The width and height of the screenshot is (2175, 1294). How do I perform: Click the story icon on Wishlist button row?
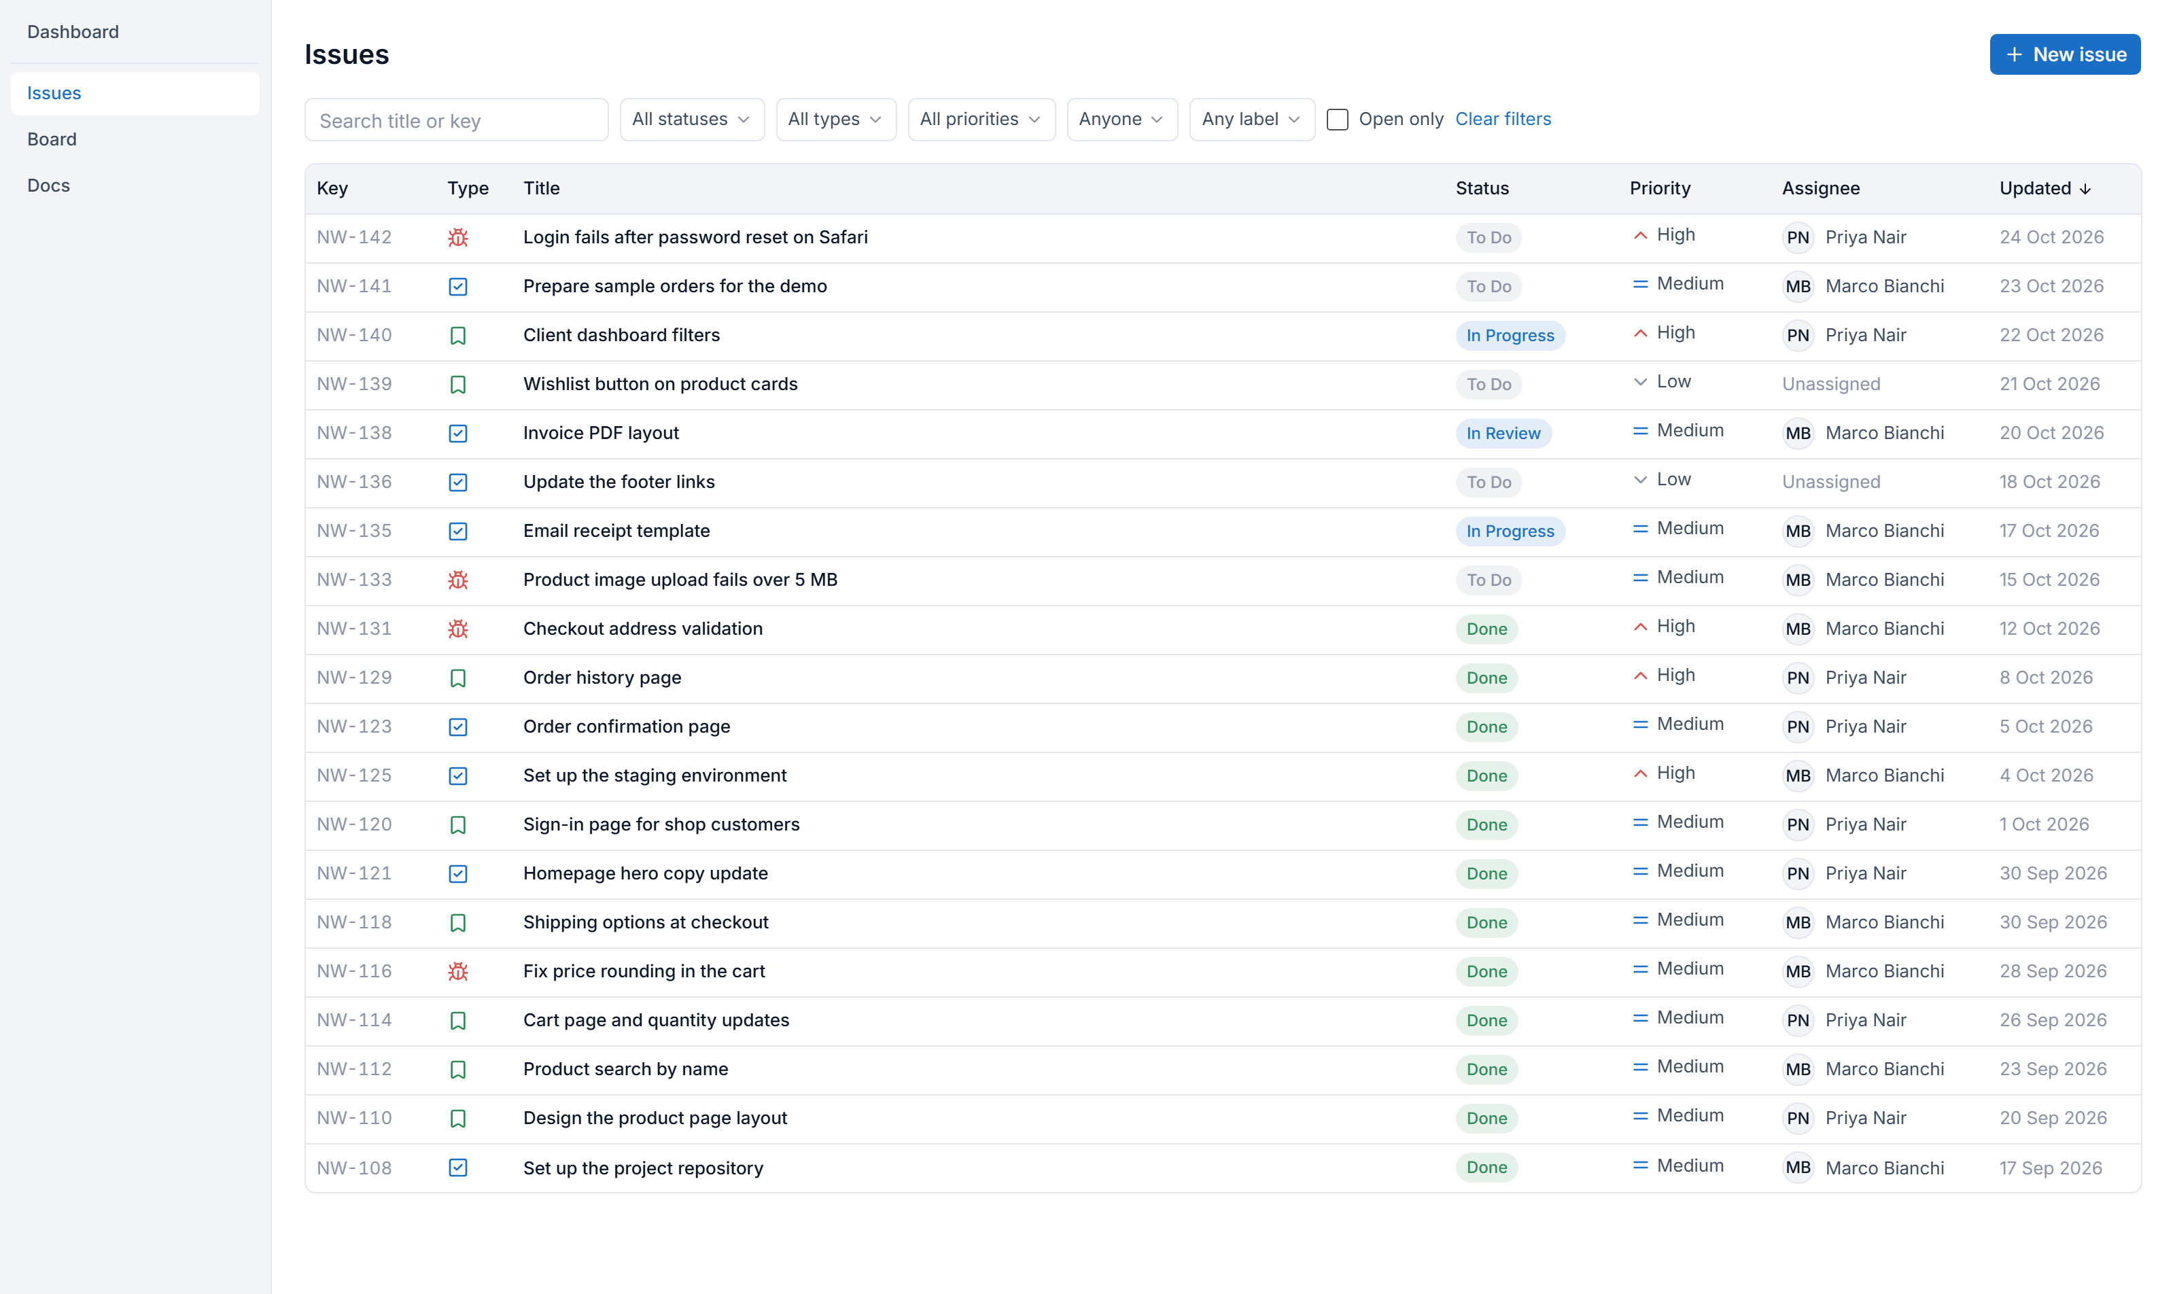click(458, 384)
